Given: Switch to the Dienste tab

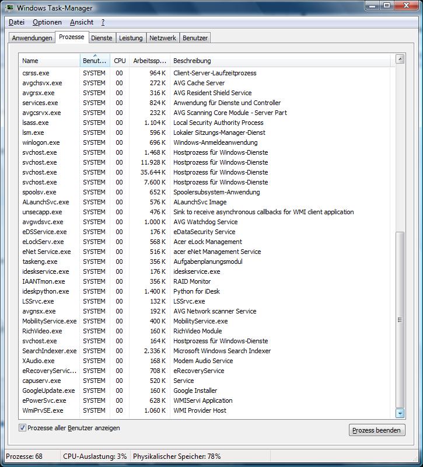Looking at the screenshot, I should (x=102, y=38).
